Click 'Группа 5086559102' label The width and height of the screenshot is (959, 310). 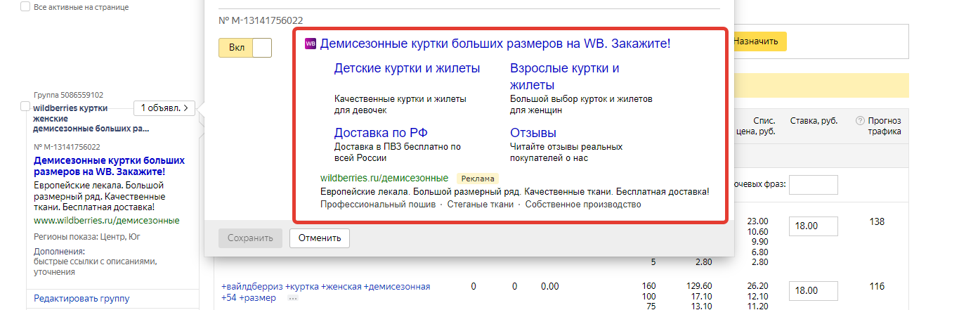(68, 95)
